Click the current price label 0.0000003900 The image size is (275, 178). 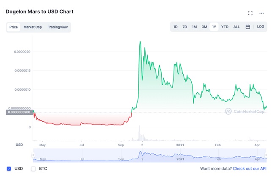[x=19, y=112]
